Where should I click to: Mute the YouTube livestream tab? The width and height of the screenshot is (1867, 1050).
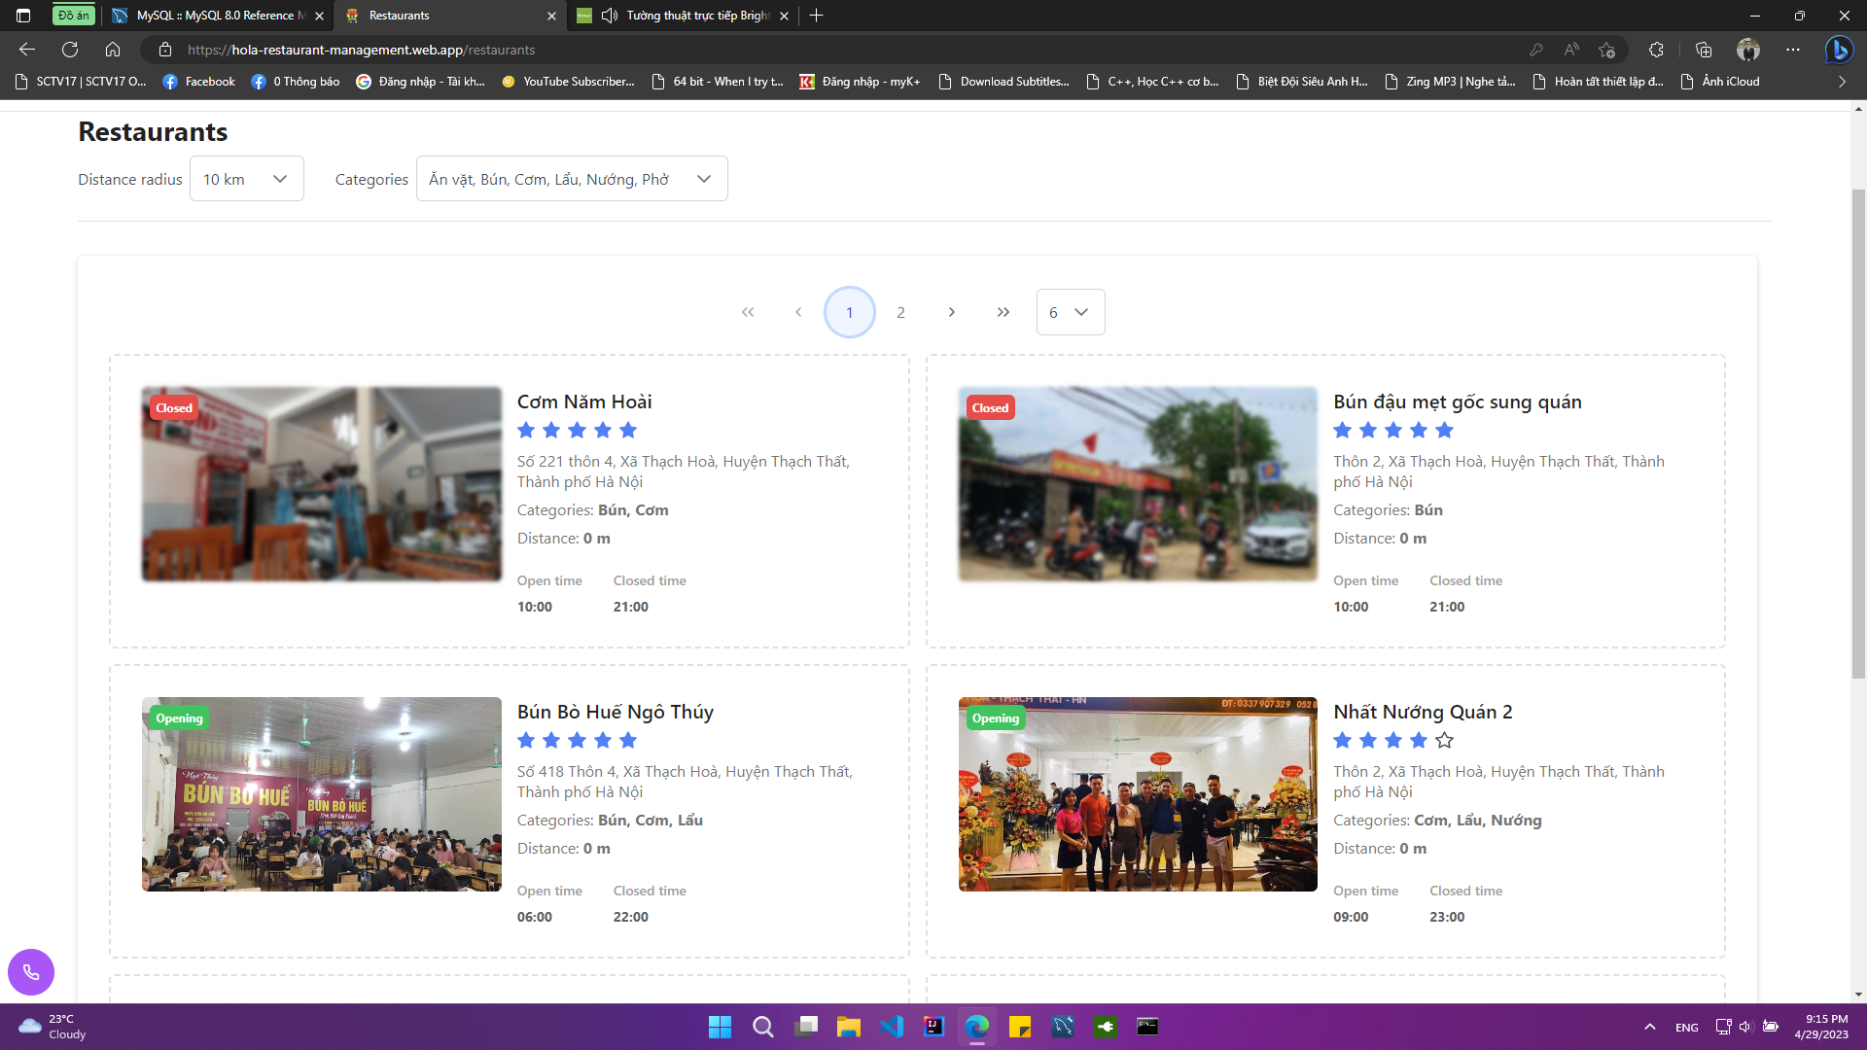pyautogui.click(x=608, y=16)
